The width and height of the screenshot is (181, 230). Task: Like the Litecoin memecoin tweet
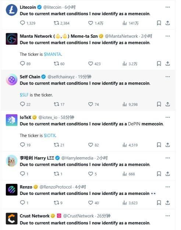(90, 23)
